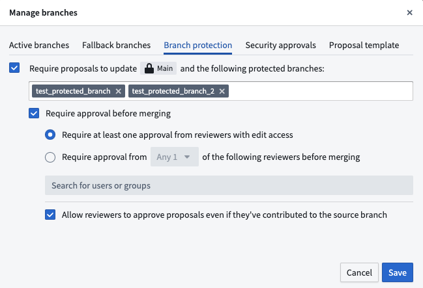Go to the Security approvals tab
The width and height of the screenshot is (423, 288).
[280, 46]
